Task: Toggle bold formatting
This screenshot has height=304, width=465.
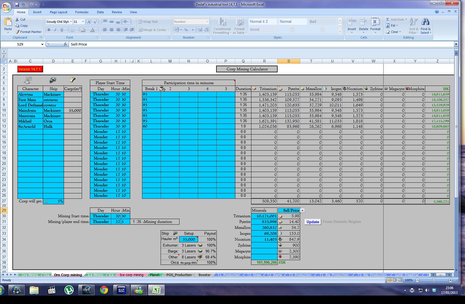Action: coord(49,30)
